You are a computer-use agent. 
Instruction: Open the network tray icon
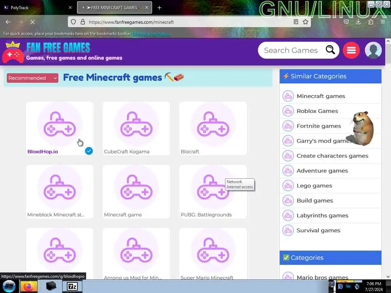tap(348, 287)
